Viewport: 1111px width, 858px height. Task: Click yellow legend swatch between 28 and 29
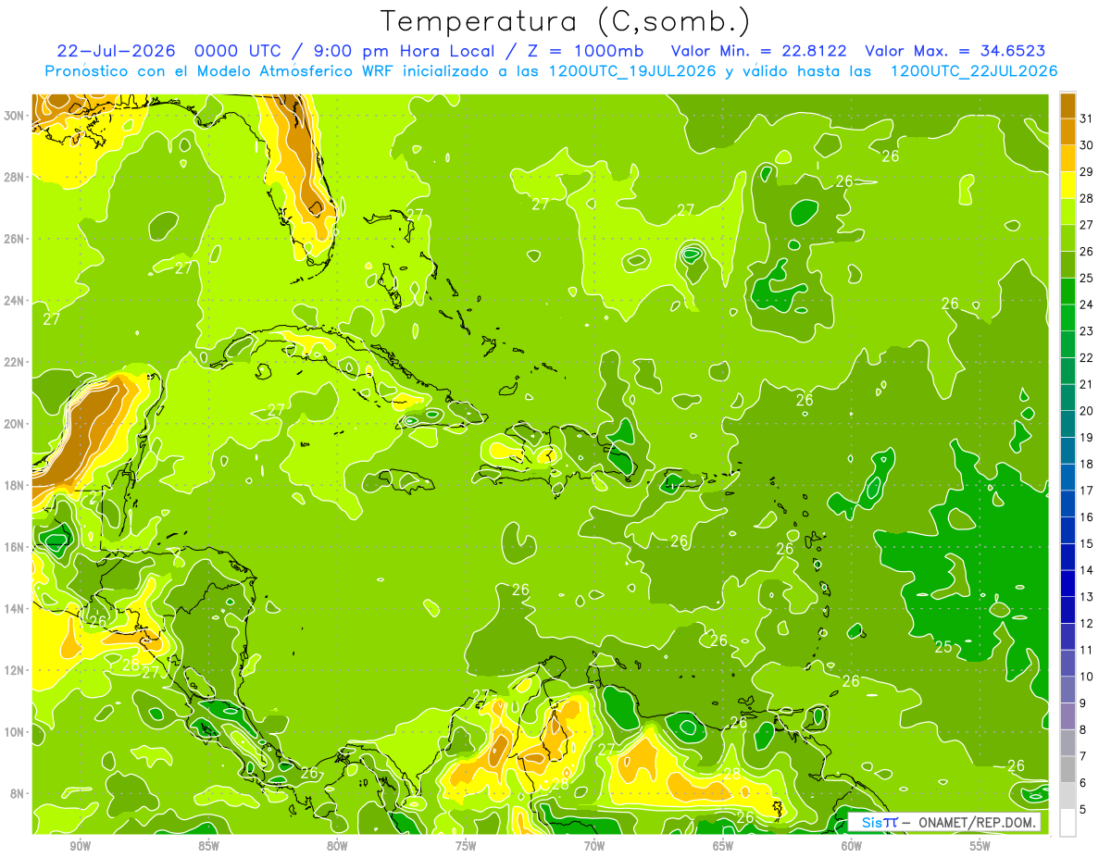click(x=1067, y=185)
